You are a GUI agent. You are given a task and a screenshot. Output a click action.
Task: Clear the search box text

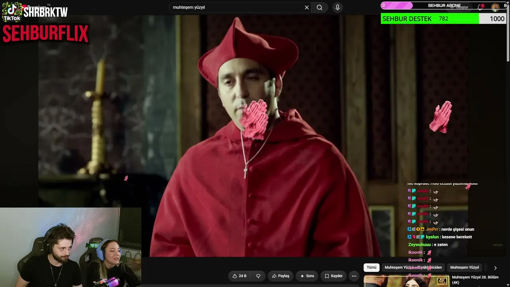tap(307, 8)
